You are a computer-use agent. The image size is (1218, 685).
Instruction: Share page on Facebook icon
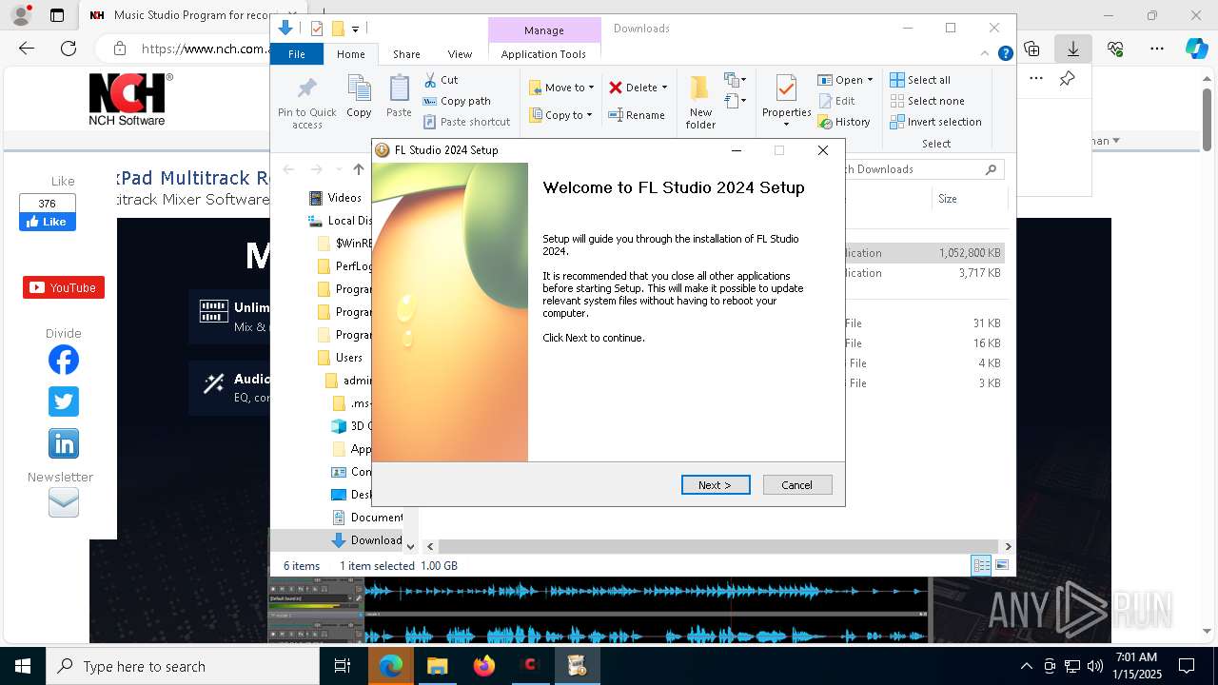click(x=64, y=360)
